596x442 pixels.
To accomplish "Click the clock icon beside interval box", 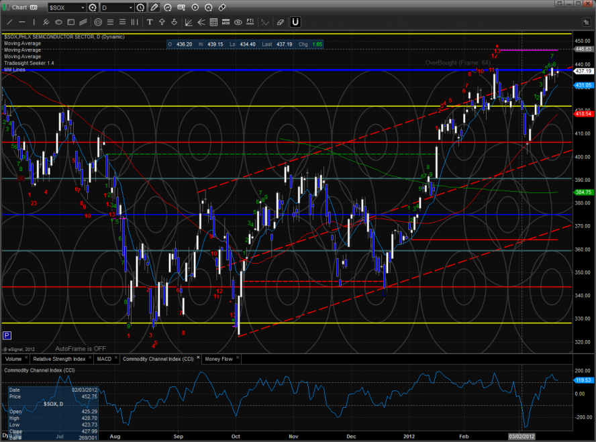I will click(140, 7).
